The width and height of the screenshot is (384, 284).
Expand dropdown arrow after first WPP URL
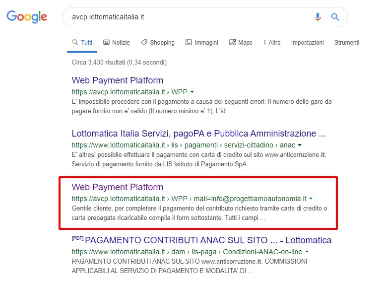pyautogui.click(x=192, y=92)
